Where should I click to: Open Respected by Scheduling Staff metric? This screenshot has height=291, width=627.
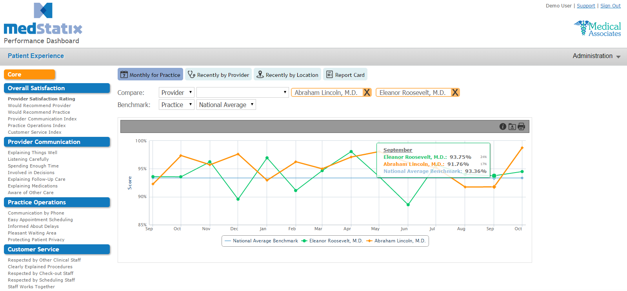42,280
